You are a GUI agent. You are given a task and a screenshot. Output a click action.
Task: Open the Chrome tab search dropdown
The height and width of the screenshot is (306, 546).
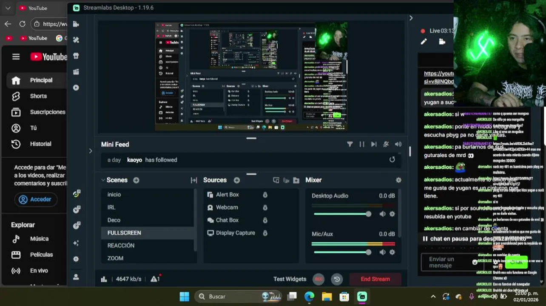point(8,8)
